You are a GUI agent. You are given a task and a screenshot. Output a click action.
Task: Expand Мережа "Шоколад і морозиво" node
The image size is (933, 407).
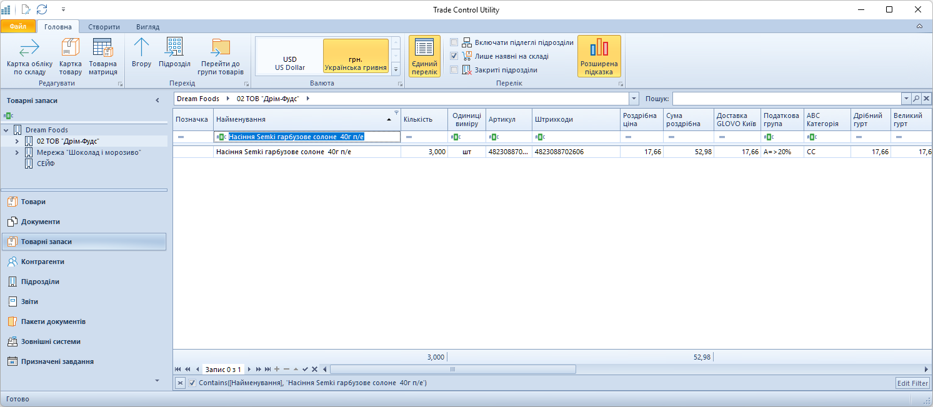[17, 152]
